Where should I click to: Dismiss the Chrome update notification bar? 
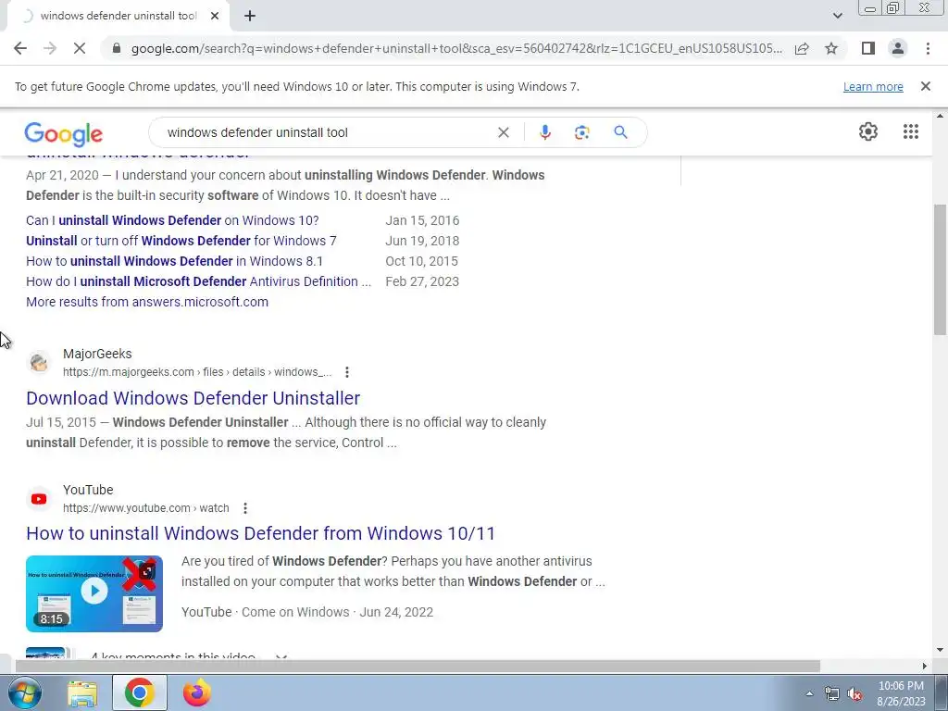pos(926,86)
